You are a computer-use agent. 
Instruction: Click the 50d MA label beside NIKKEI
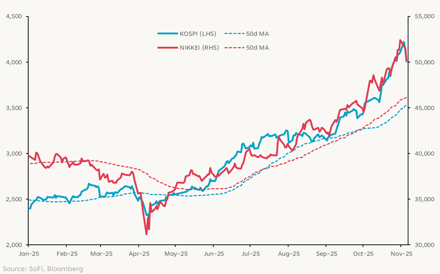[257, 48]
